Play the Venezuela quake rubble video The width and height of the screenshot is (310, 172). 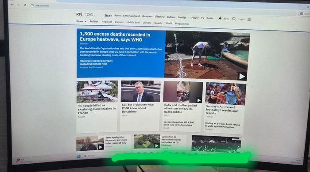click(199, 100)
